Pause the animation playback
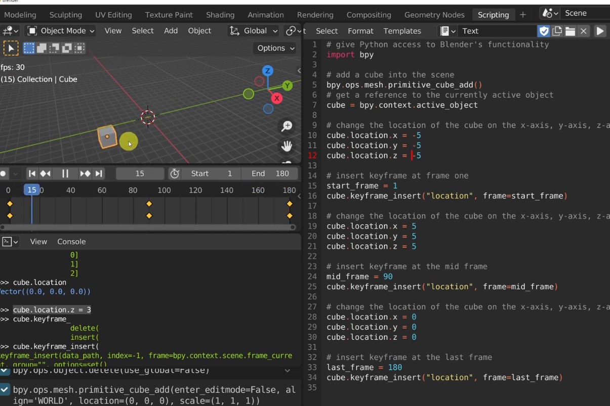This screenshot has width=610, height=406. click(65, 173)
